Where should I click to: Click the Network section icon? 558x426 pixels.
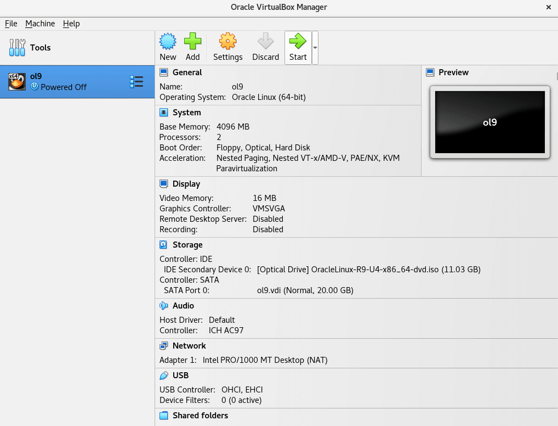[164, 346]
